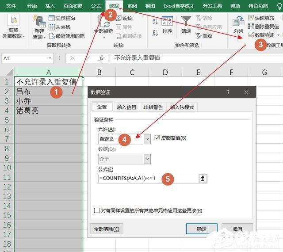Switch to the 审阅 ribbon tab
Image resolution: width=283 pixels, height=252 pixels.
[x=132, y=6]
